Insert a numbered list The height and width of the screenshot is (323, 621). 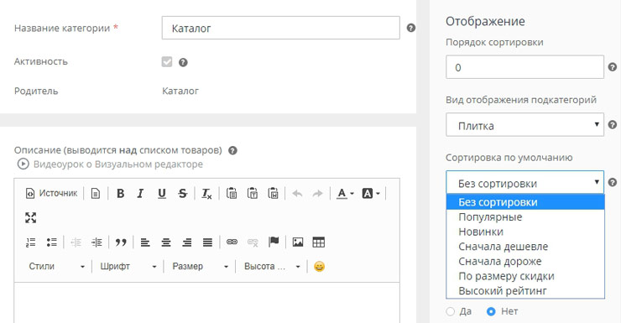pyautogui.click(x=30, y=242)
